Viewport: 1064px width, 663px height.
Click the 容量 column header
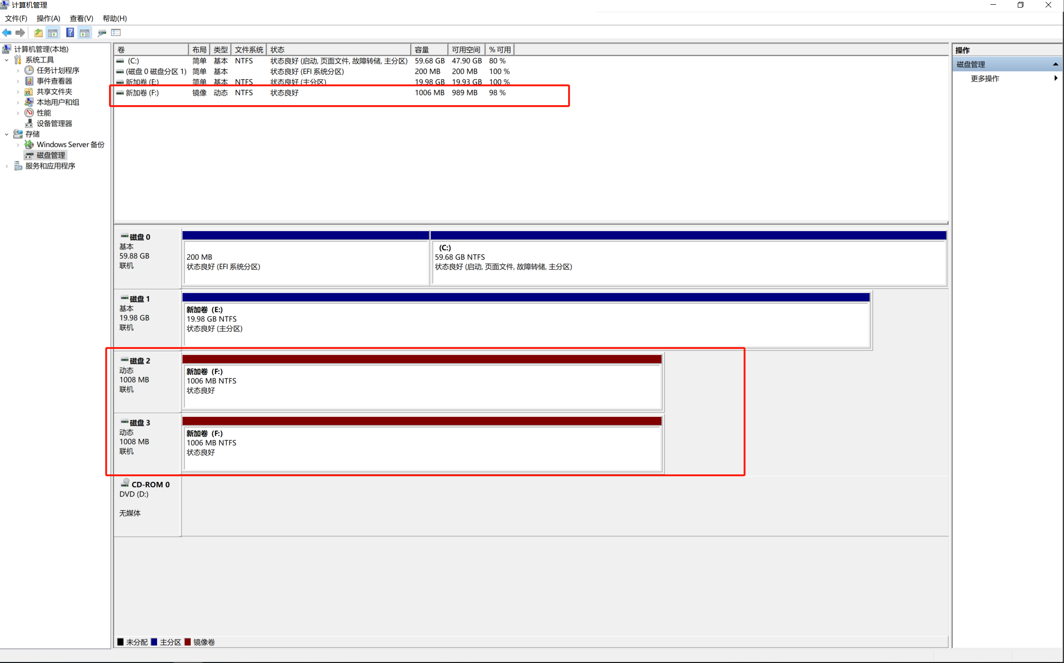click(x=428, y=50)
